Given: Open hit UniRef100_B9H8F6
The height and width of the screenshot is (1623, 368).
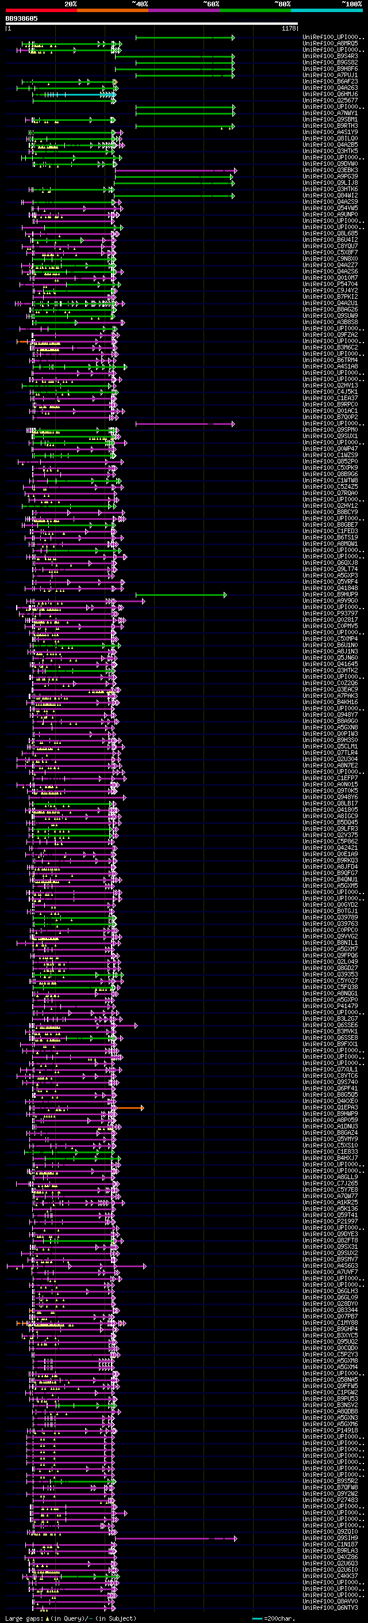Looking at the screenshot, I should tap(330, 69).
